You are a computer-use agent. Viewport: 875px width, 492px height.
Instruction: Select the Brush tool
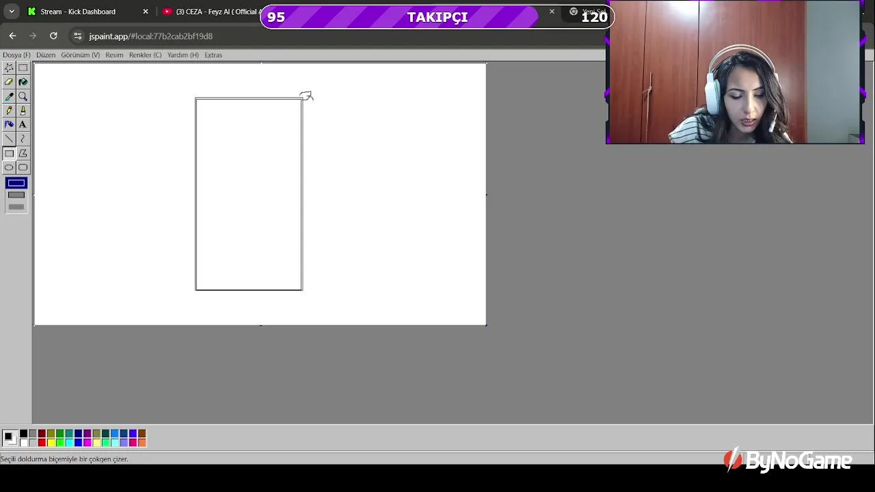(x=23, y=110)
